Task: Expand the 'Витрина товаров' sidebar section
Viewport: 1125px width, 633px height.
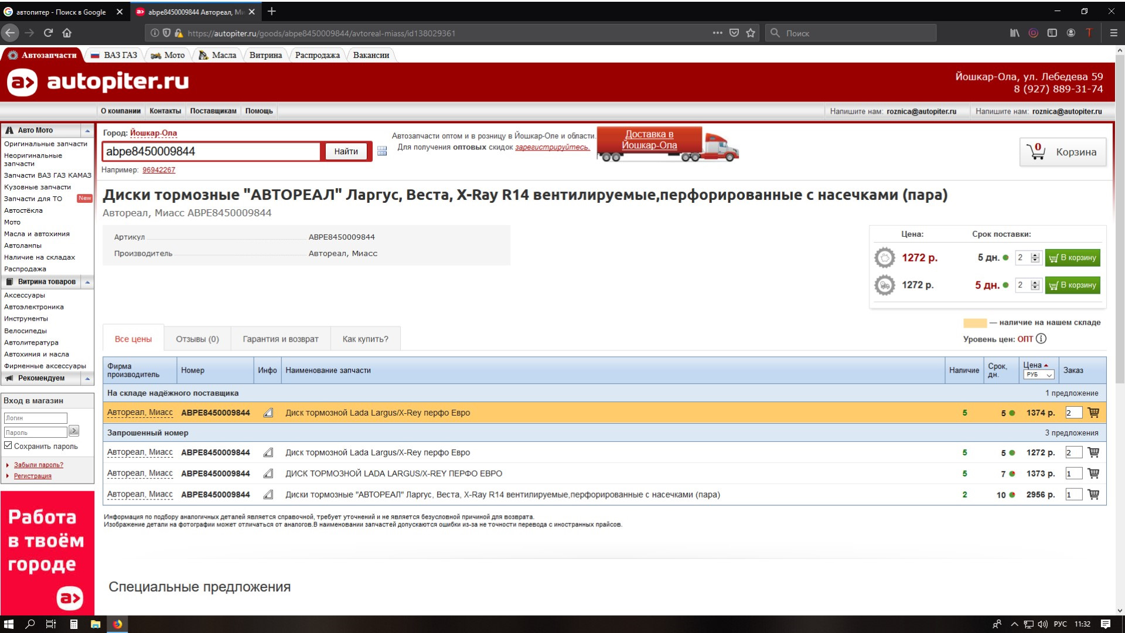Action: tap(87, 281)
